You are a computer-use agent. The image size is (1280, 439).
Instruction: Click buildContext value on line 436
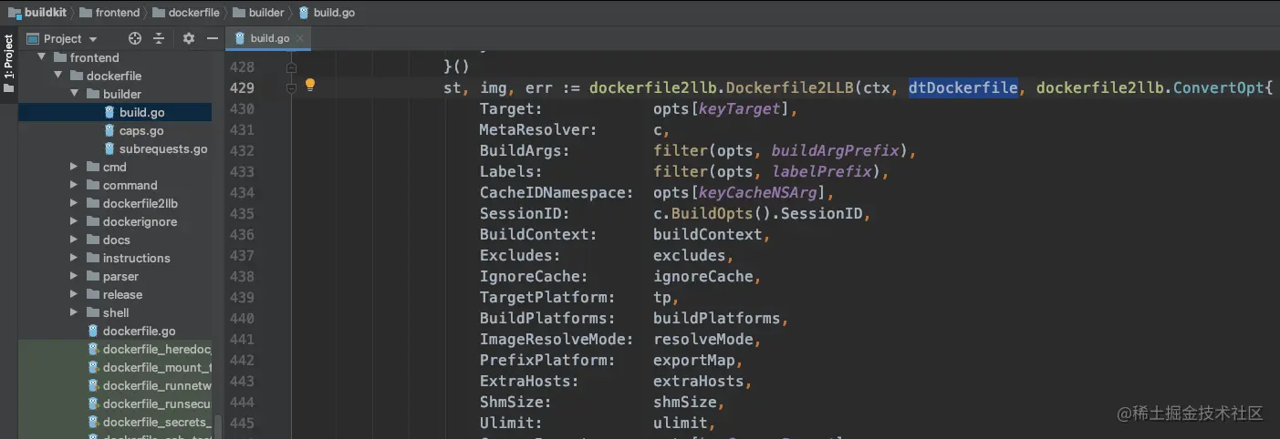(707, 234)
